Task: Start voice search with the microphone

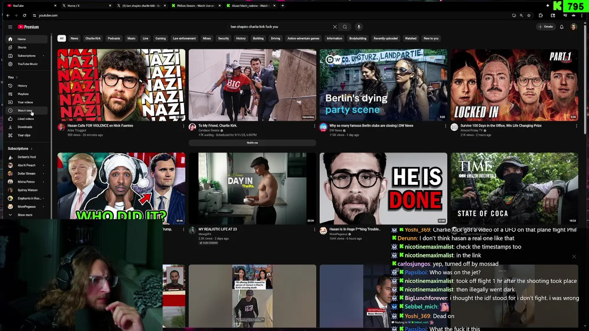Action: pyautogui.click(x=359, y=27)
